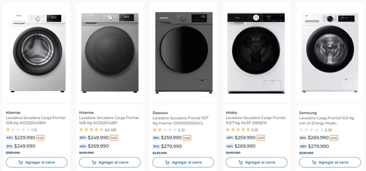Open the white Hisense washer product image
Viewport: 366px width, 171px height.
coord(37,53)
